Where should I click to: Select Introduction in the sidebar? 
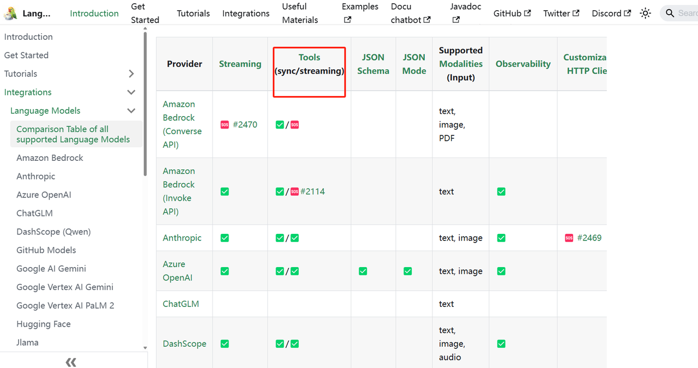[x=28, y=37]
